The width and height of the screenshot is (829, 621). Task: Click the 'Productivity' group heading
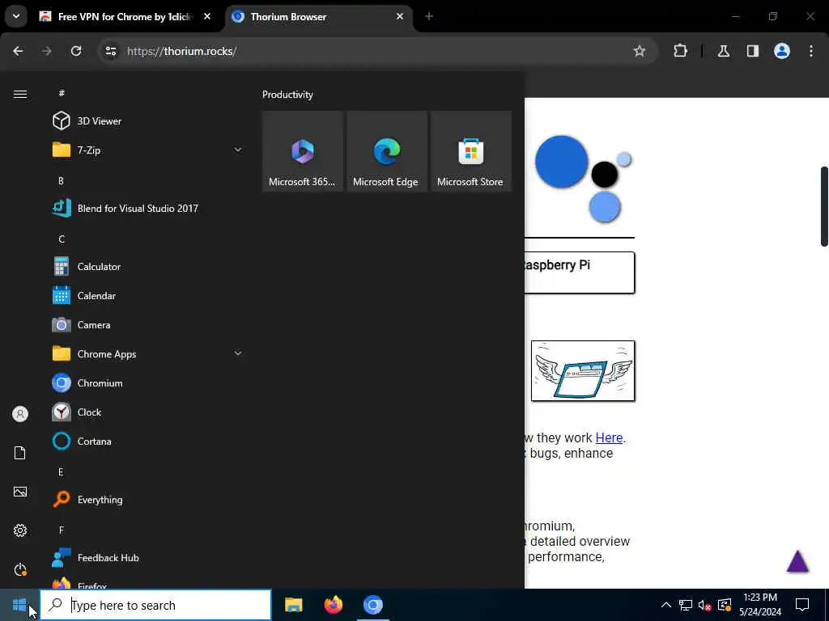[287, 95]
